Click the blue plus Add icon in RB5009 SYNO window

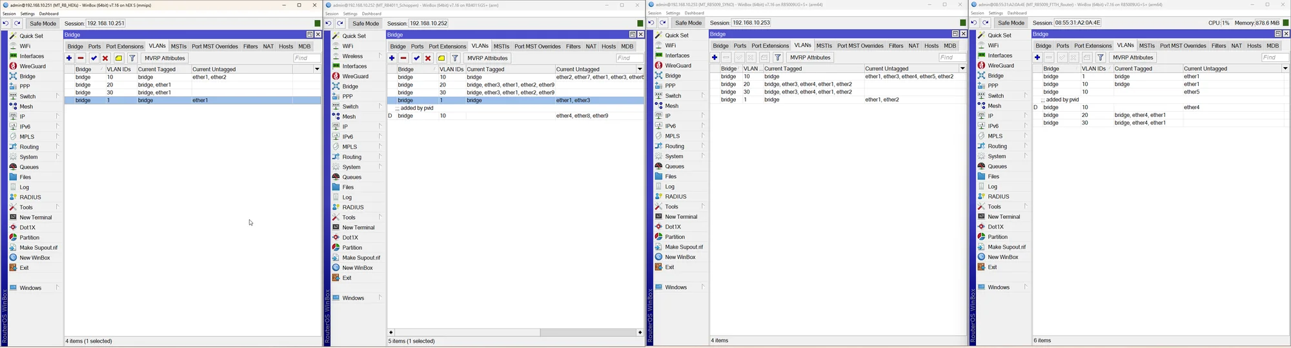click(715, 57)
